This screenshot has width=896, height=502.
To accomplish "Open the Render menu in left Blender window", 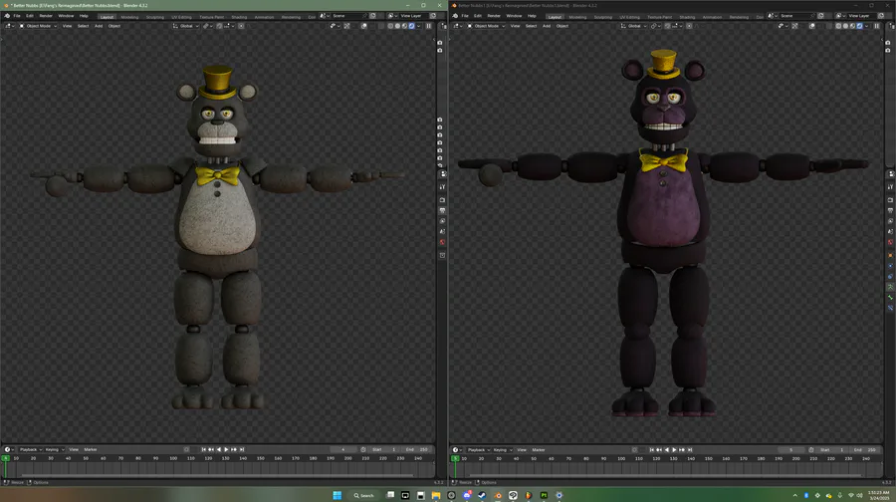I will (x=46, y=16).
